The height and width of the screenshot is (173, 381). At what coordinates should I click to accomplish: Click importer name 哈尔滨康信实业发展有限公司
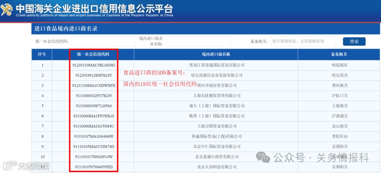point(217,75)
